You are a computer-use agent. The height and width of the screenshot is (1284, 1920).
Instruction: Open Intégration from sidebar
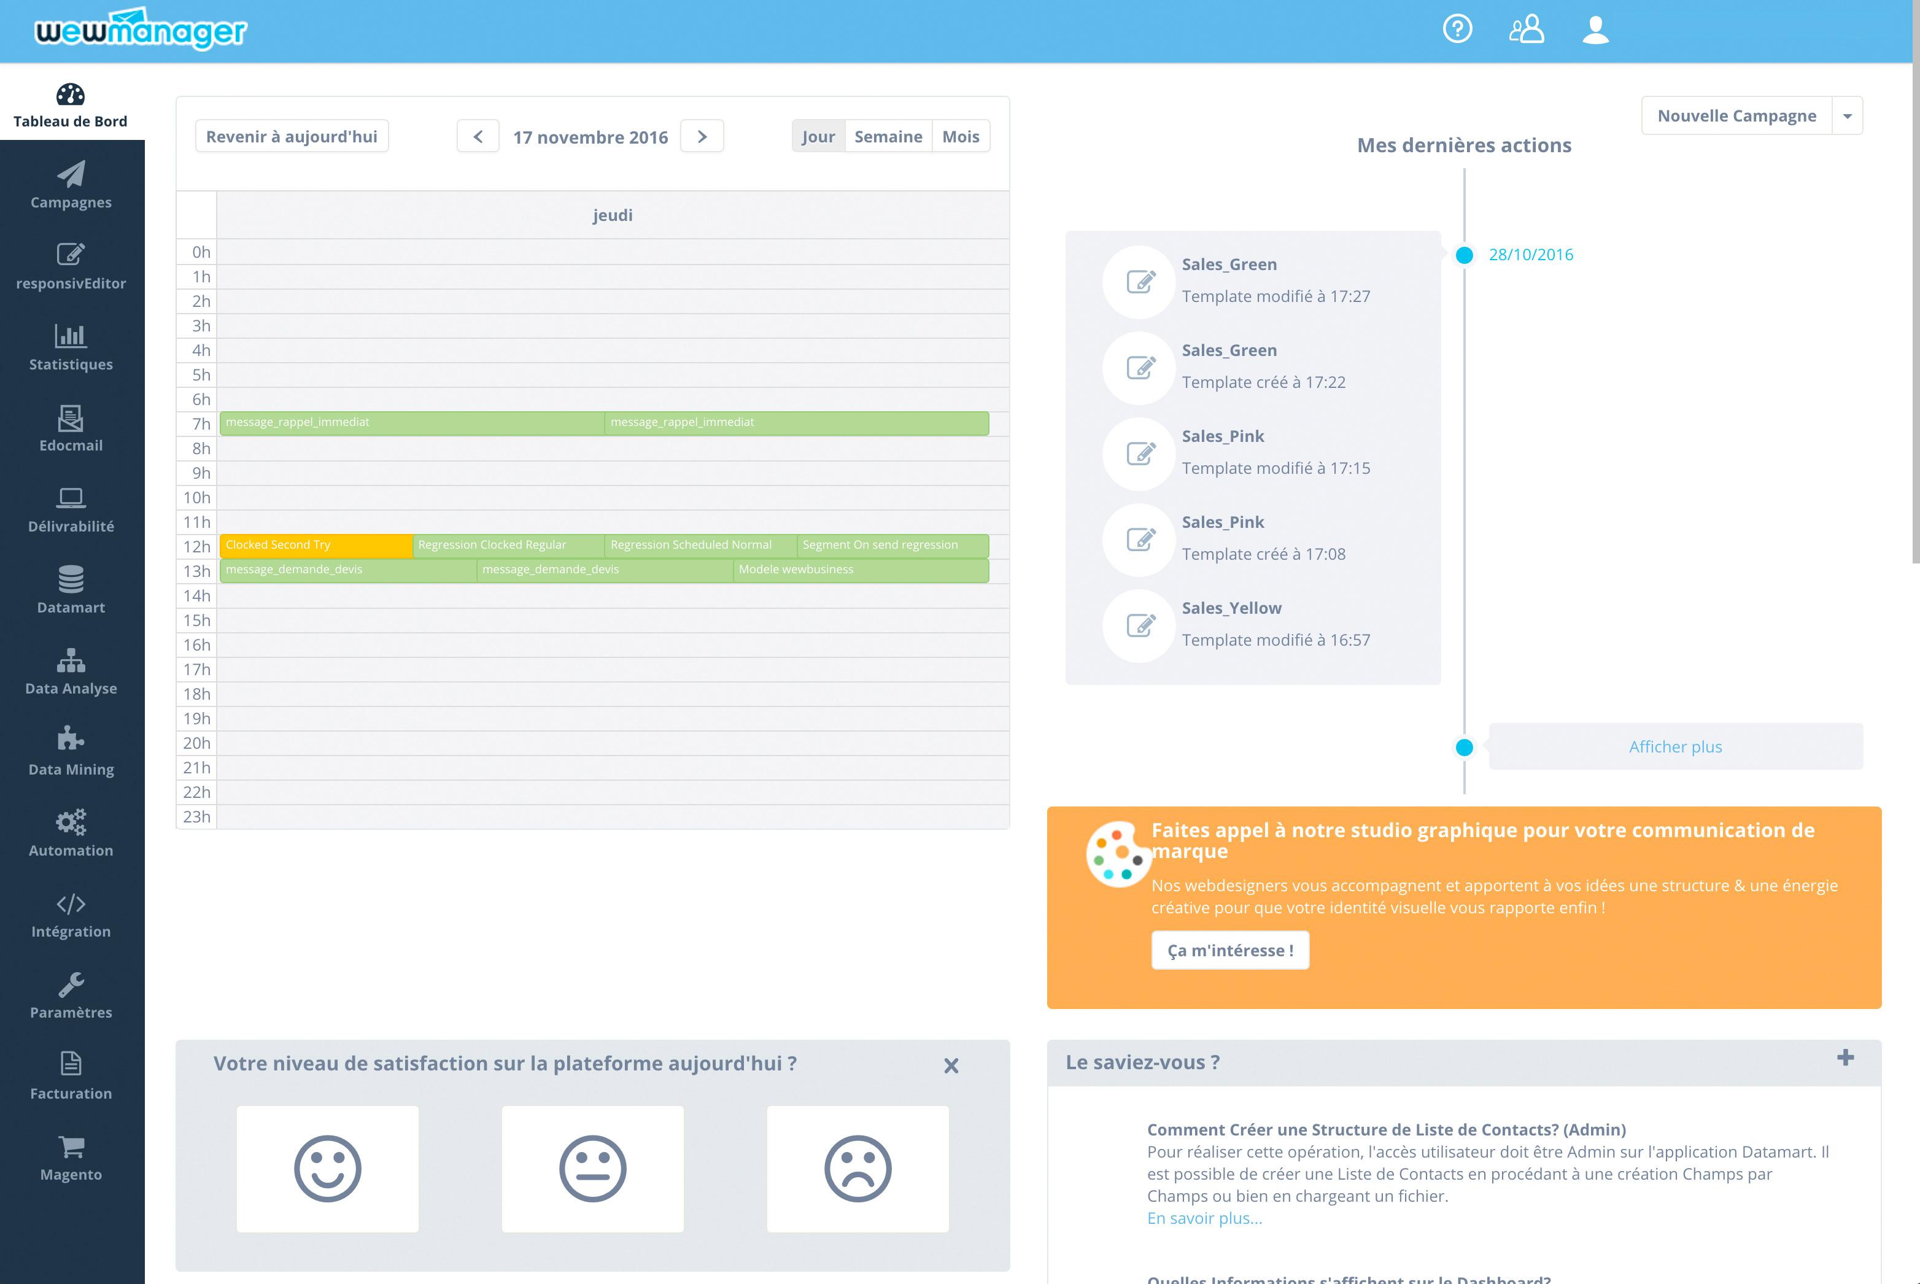(x=70, y=916)
